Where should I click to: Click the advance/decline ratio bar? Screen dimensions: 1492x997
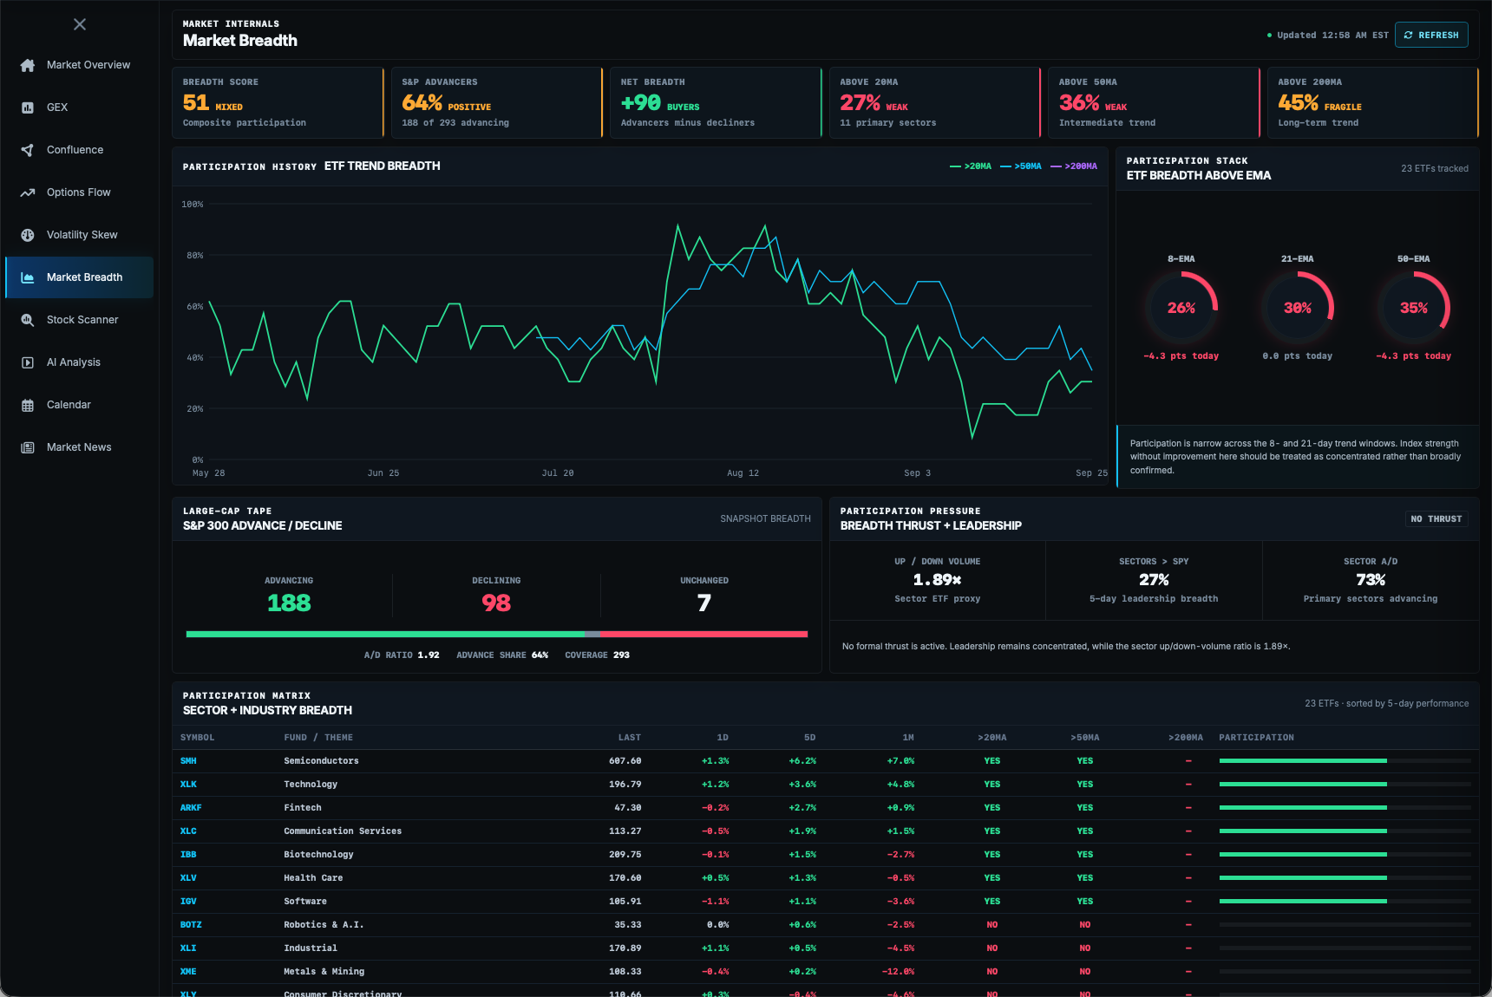click(497, 635)
